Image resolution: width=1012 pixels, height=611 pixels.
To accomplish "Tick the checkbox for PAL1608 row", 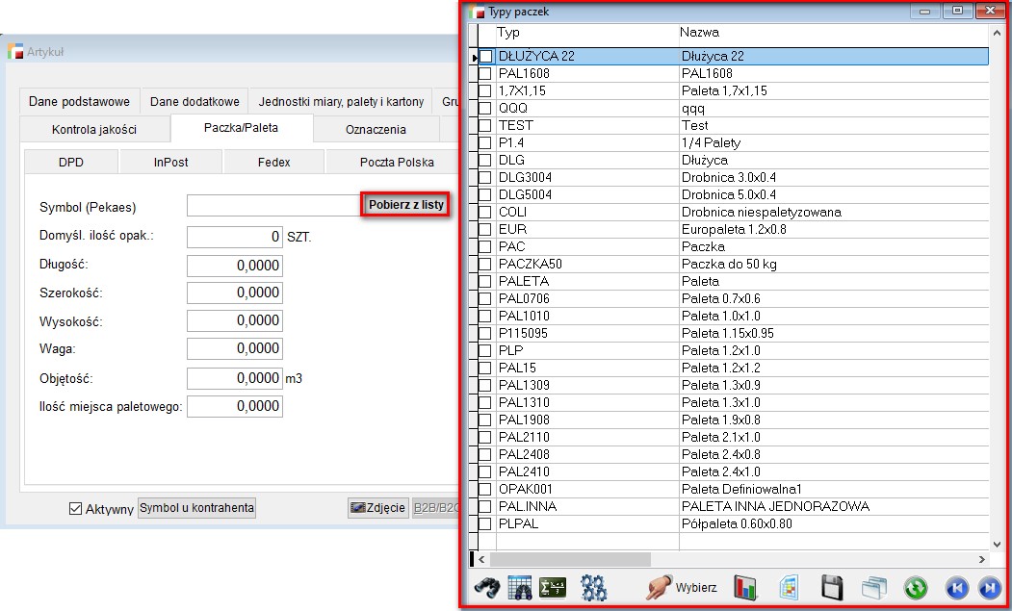I will (x=485, y=74).
